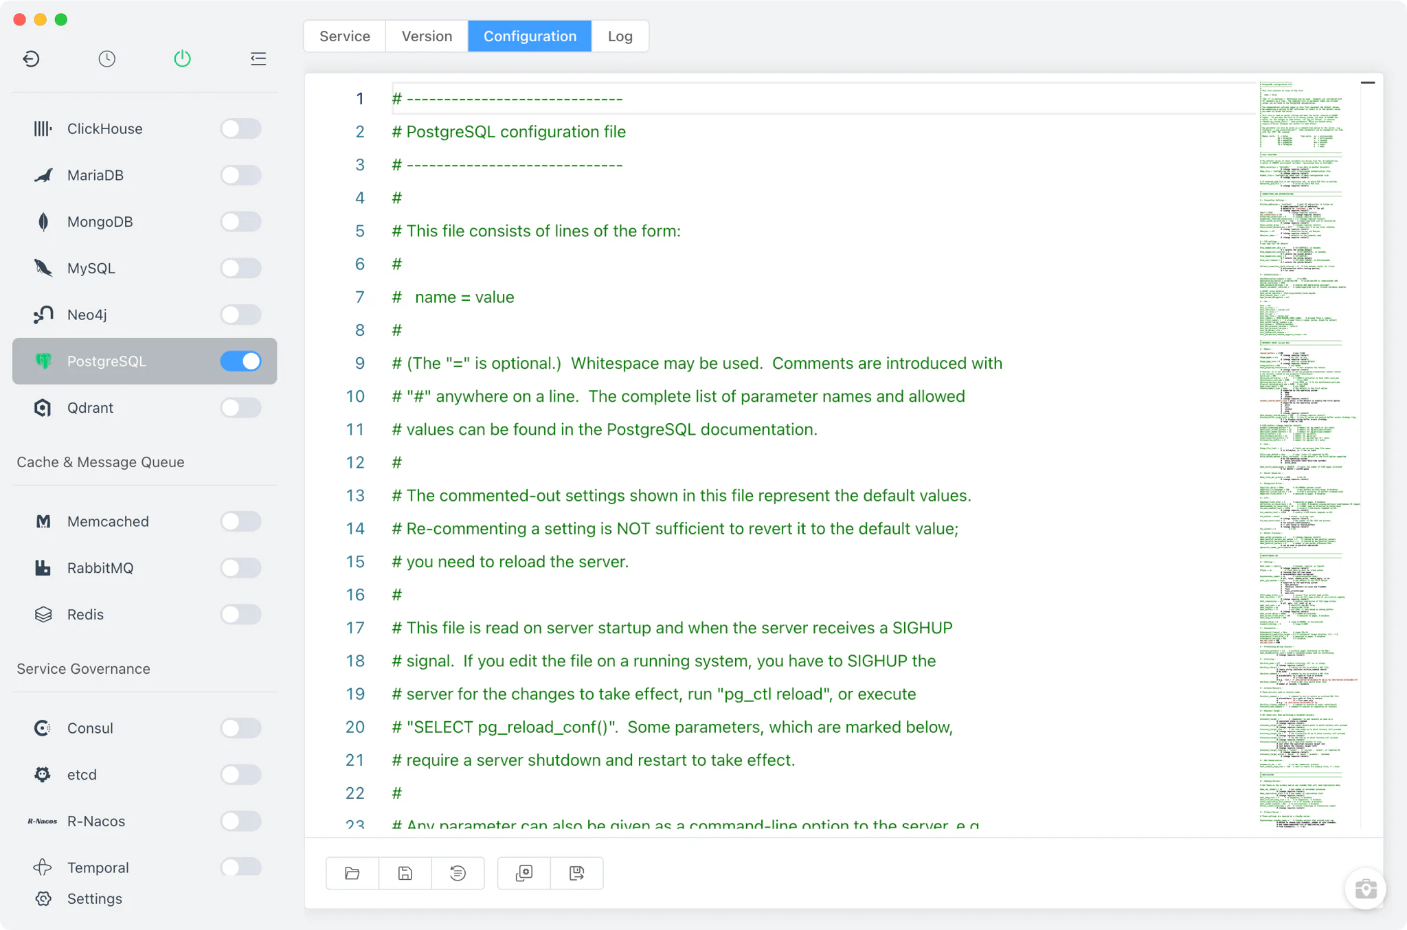The width and height of the screenshot is (1407, 930).
Task: Click the back/exit arrow icon in sidebar
Action: (31, 59)
